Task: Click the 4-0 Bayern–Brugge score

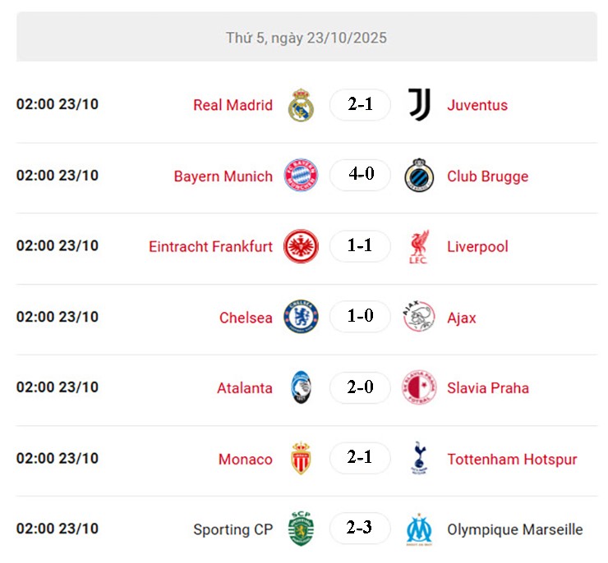Action: (x=360, y=176)
